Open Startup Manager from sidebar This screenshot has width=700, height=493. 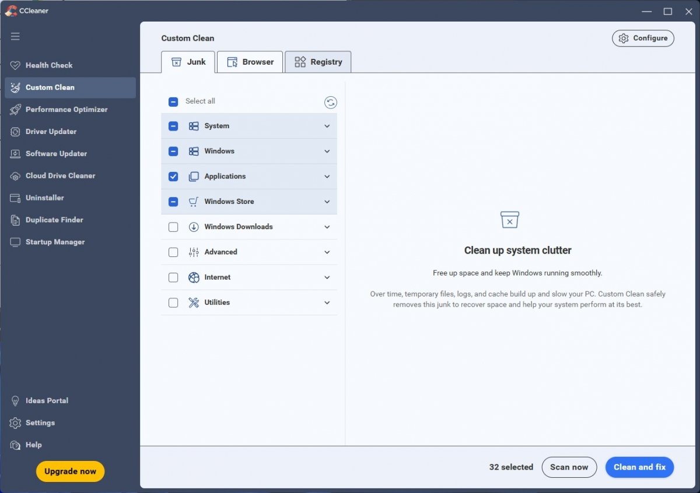pos(55,242)
